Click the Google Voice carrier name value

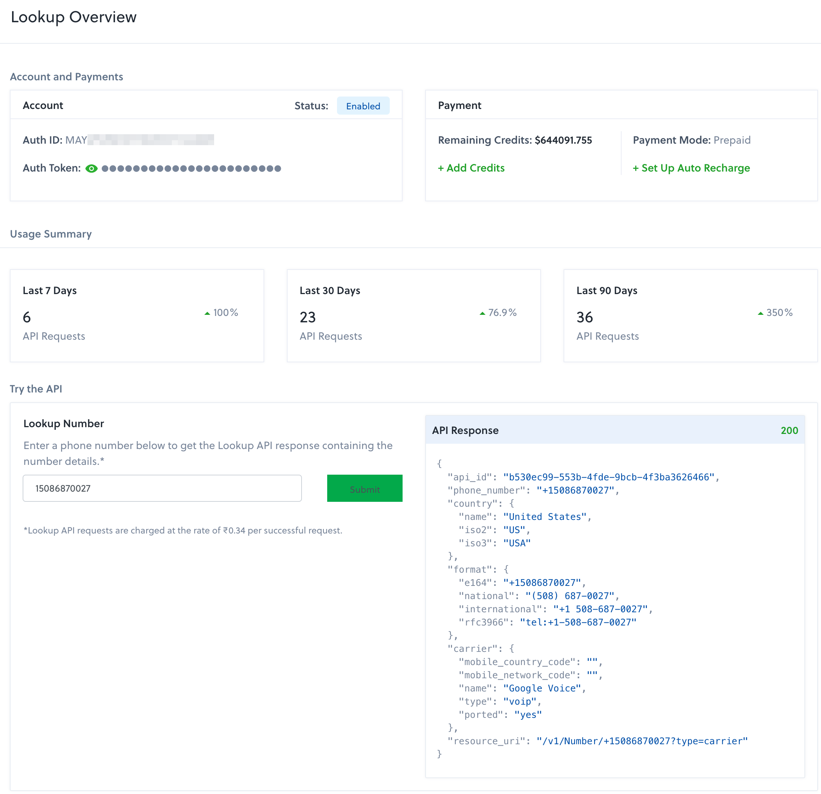coord(542,688)
